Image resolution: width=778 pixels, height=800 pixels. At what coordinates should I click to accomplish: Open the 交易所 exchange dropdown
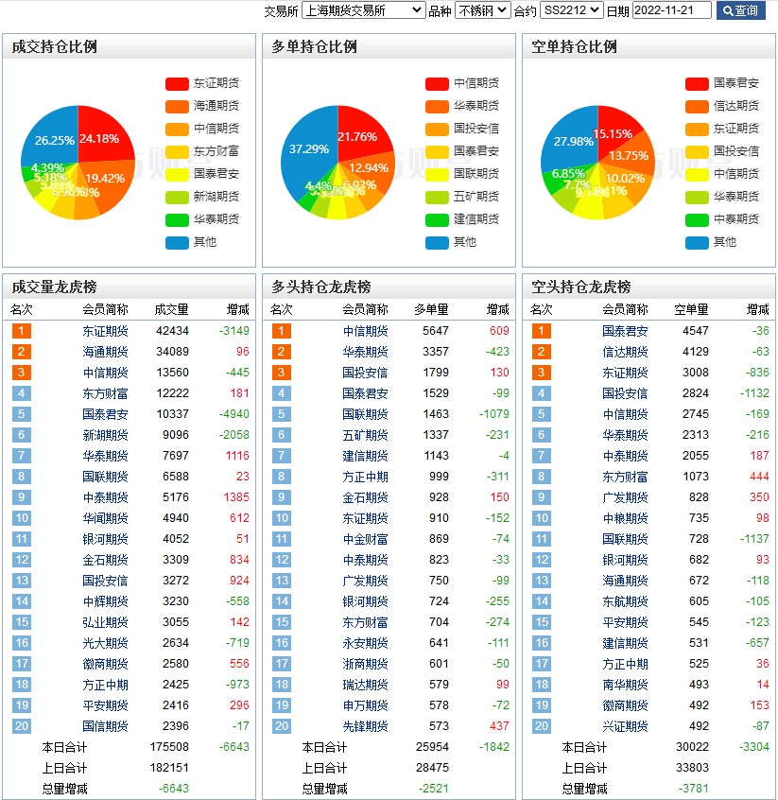click(364, 10)
